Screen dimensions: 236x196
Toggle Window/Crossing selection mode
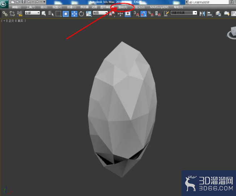(66, 14)
